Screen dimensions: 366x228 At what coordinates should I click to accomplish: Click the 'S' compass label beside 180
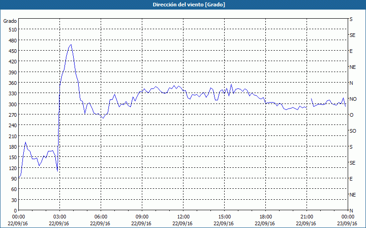(351, 147)
